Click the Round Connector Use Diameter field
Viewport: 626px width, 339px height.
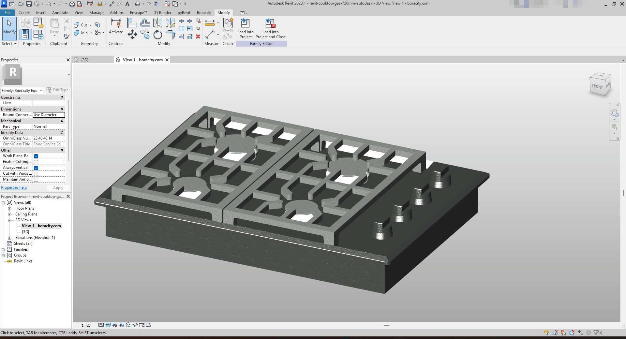(49, 115)
